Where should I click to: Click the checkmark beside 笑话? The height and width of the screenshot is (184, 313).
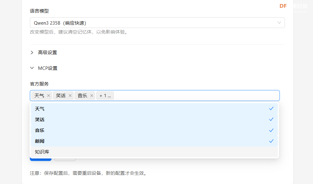[x=271, y=119]
